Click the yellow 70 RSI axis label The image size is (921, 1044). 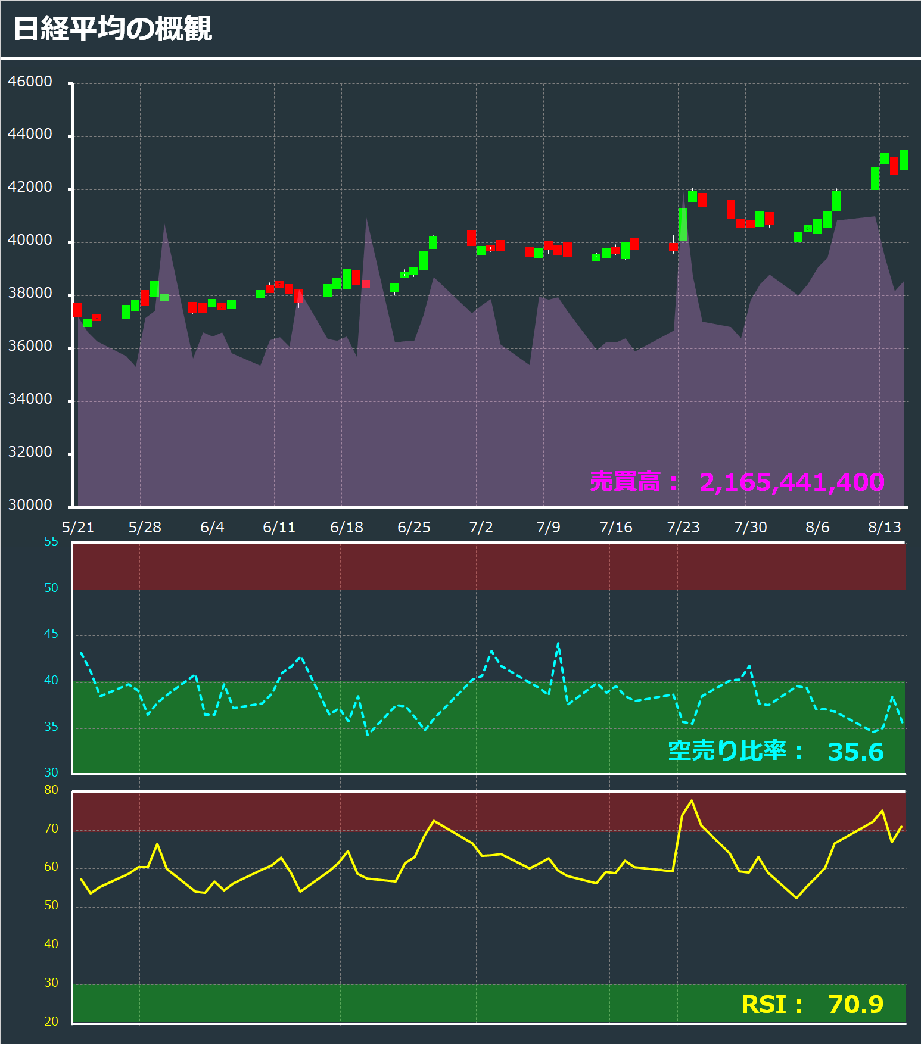coord(51,828)
